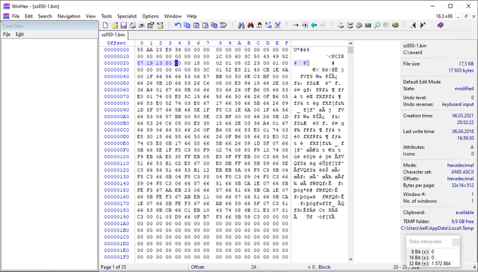Open the Case Data panel File menu
This screenshot has height=272, width=478.
(7, 35)
